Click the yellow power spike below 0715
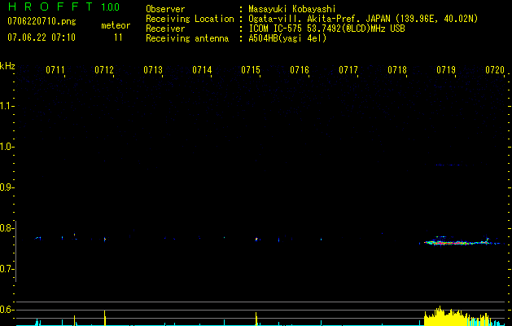This screenshot has height=326, width=512. point(256,319)
